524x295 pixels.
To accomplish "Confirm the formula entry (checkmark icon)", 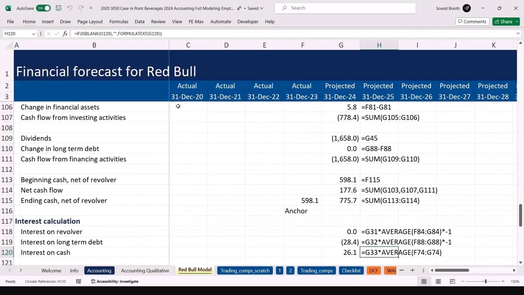I will [56, 34].
